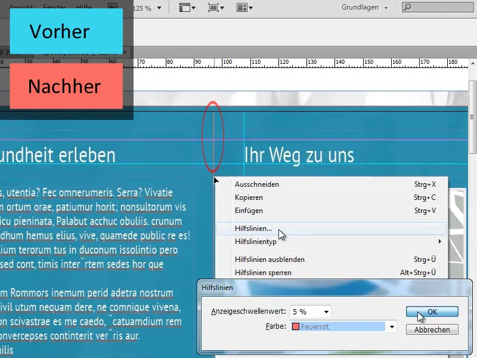This screenshot has height=358, width=477.
Task: Click the heading 'Ihr Weg zu uns'
Action: (x=299, y=155)
